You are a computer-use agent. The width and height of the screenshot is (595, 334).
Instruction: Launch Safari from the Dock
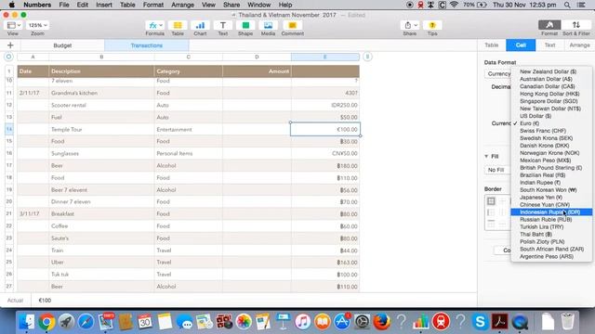pos(86,322)
